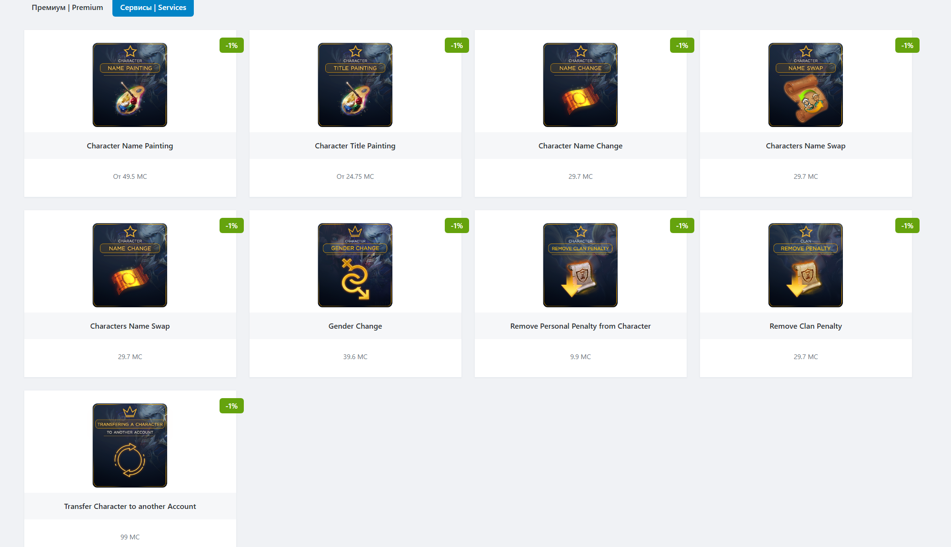
Task: Open Remove Personal Penalty from Character link
Action: tap(581, 326)
